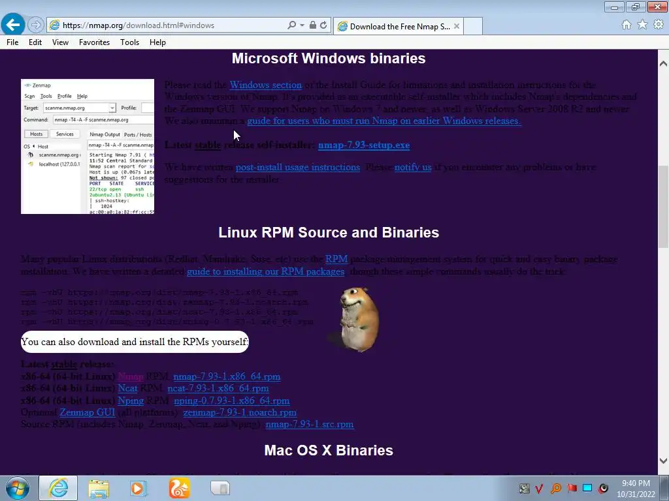Click the 'notify us' link
Image resolution: width=669 pixels, height=501 pixels.
(x=413, y=167)
